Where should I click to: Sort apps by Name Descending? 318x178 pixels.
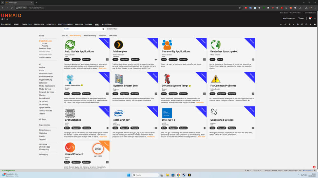pyautogui.click(x=90, y=35)
